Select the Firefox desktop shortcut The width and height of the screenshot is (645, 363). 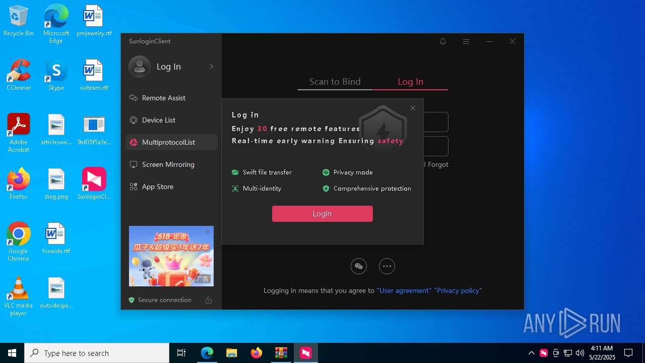point(19,185)
